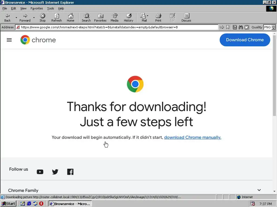Click the download Chrome manually link
The width and height of the screenshot is (277, 207).
pyautogui.click(x=193, y=137)
